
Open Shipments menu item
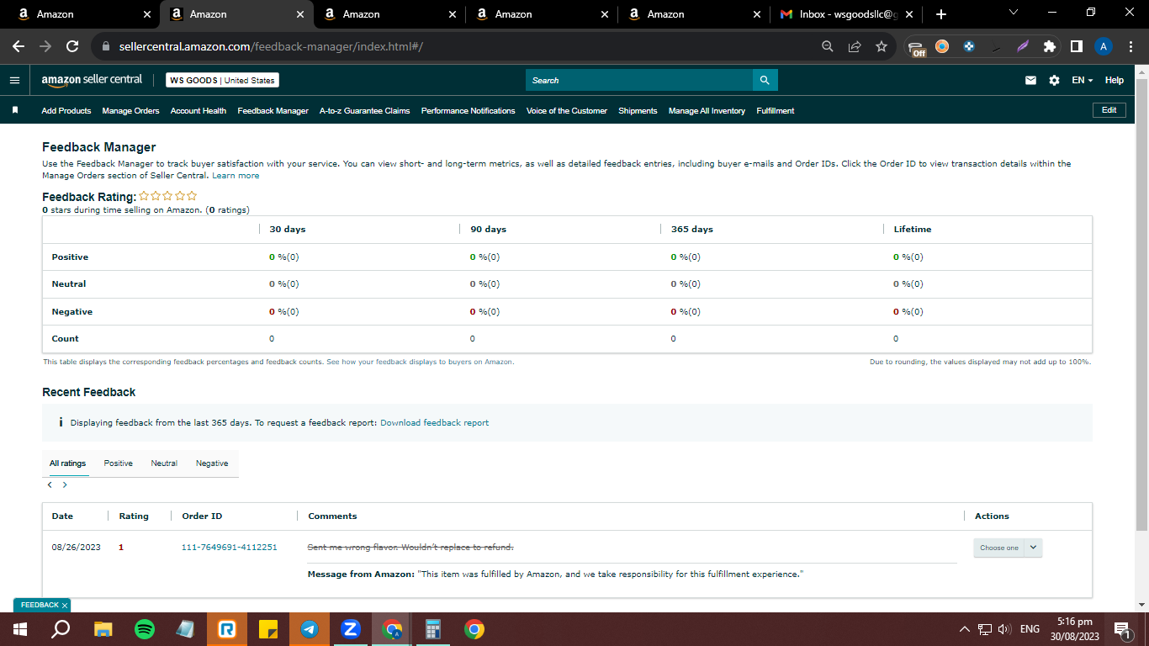coord(638,111)
